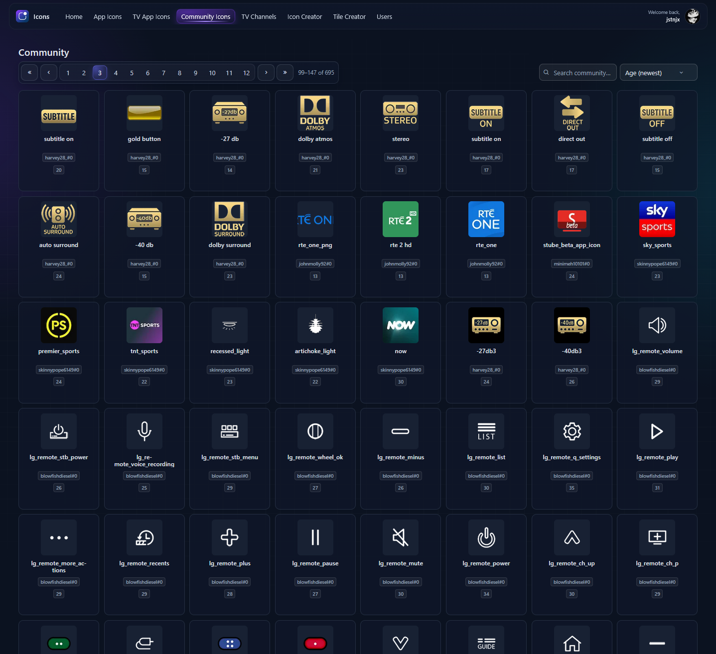
Task: Pick the lg_remote_list icon
Action: coord(486,431)
